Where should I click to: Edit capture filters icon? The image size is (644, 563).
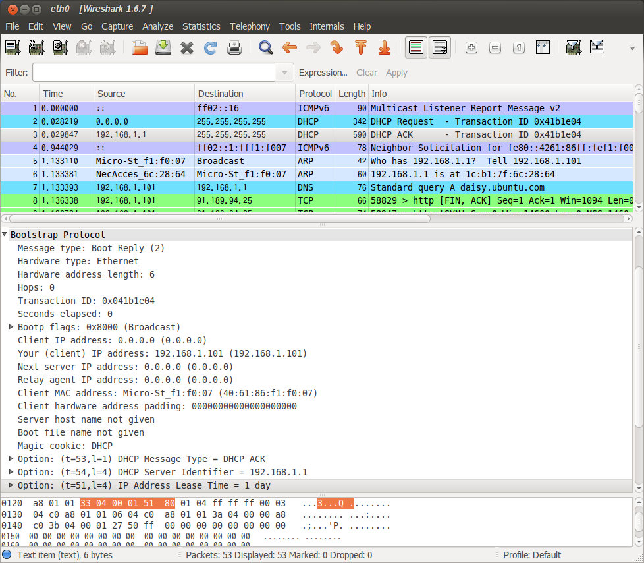click(574, 47)
